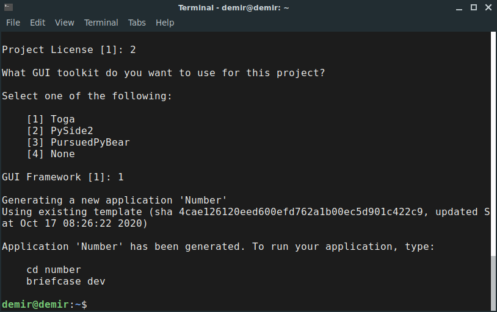
Task: Close the Terminal window
Action: tap(488, 7)
